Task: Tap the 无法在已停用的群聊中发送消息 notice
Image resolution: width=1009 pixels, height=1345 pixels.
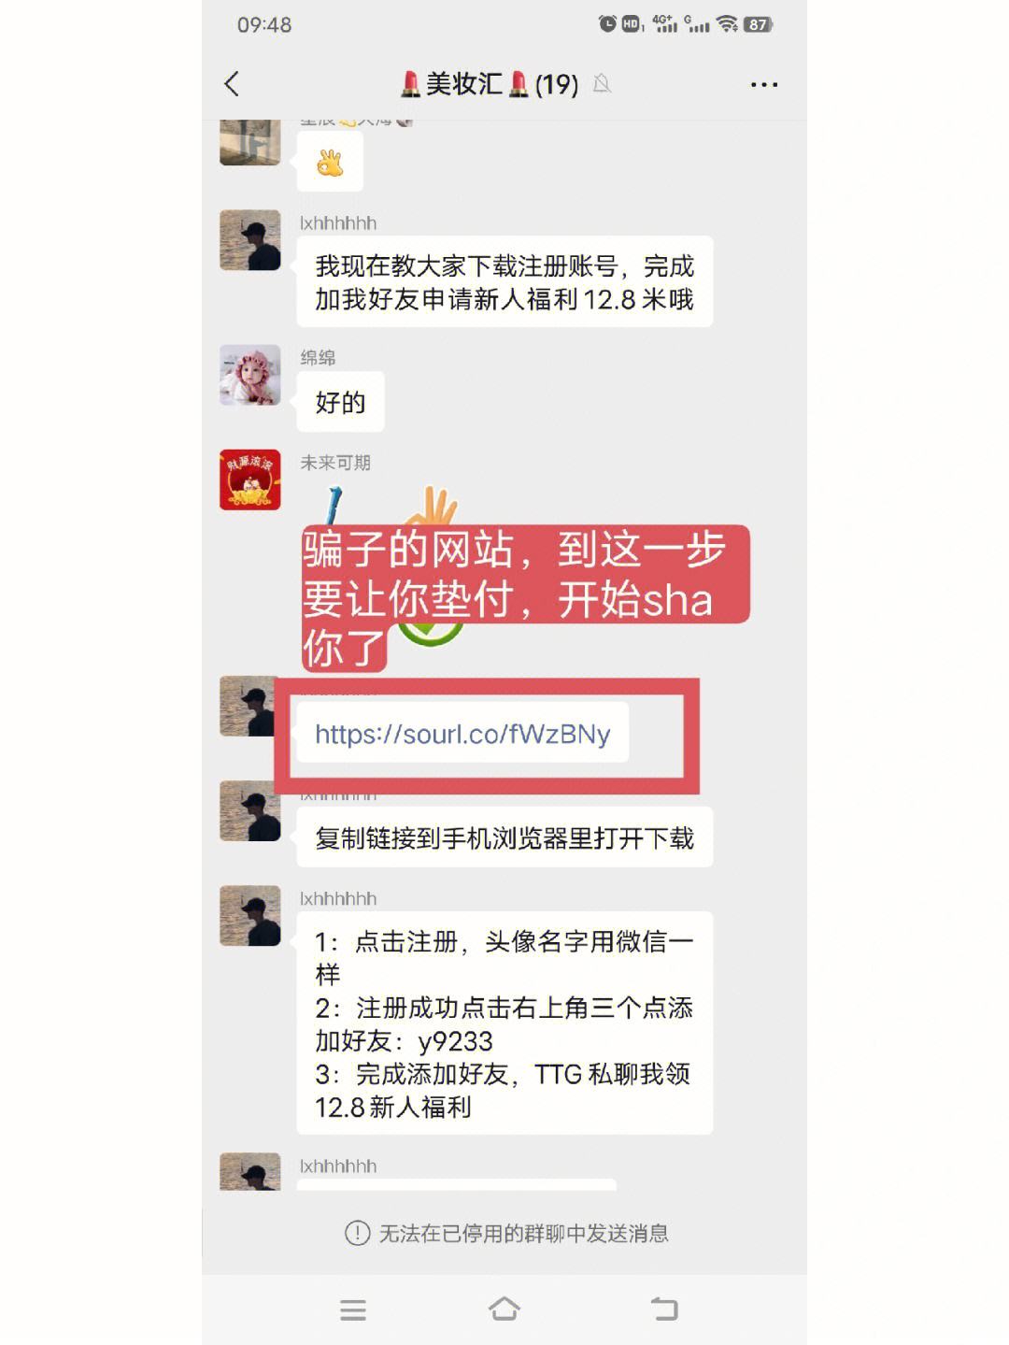Action: tap(505, 1233)
